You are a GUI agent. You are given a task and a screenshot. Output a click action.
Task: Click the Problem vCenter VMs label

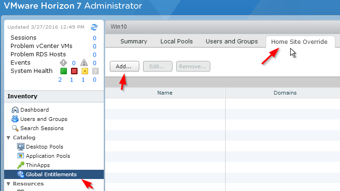(x=42, y=46)
